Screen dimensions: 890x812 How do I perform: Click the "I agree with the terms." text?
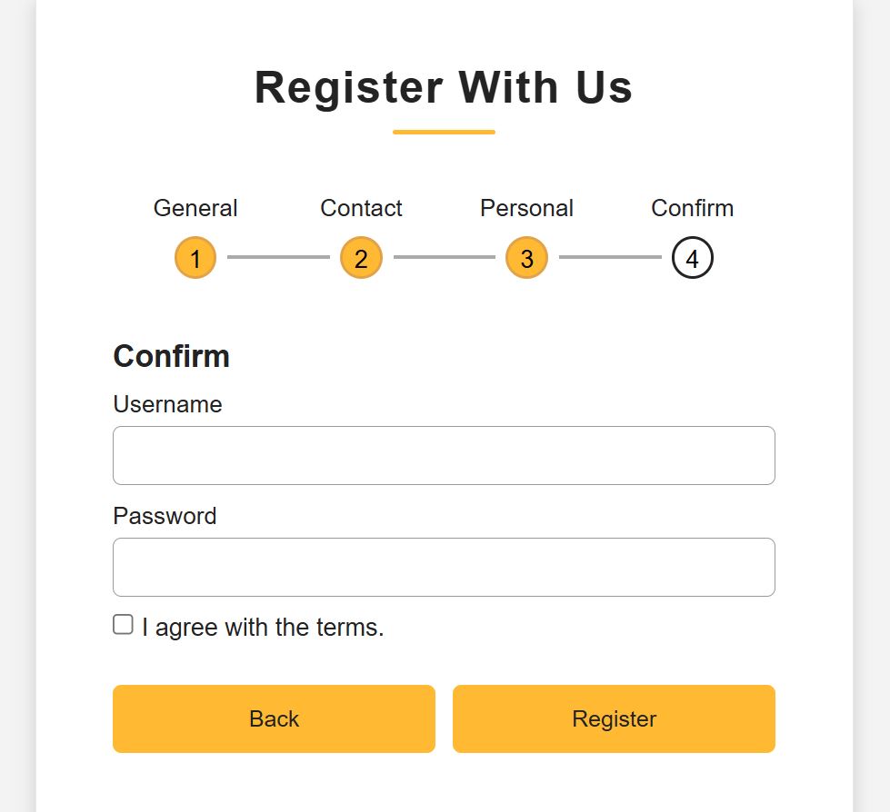click(263, 628)
